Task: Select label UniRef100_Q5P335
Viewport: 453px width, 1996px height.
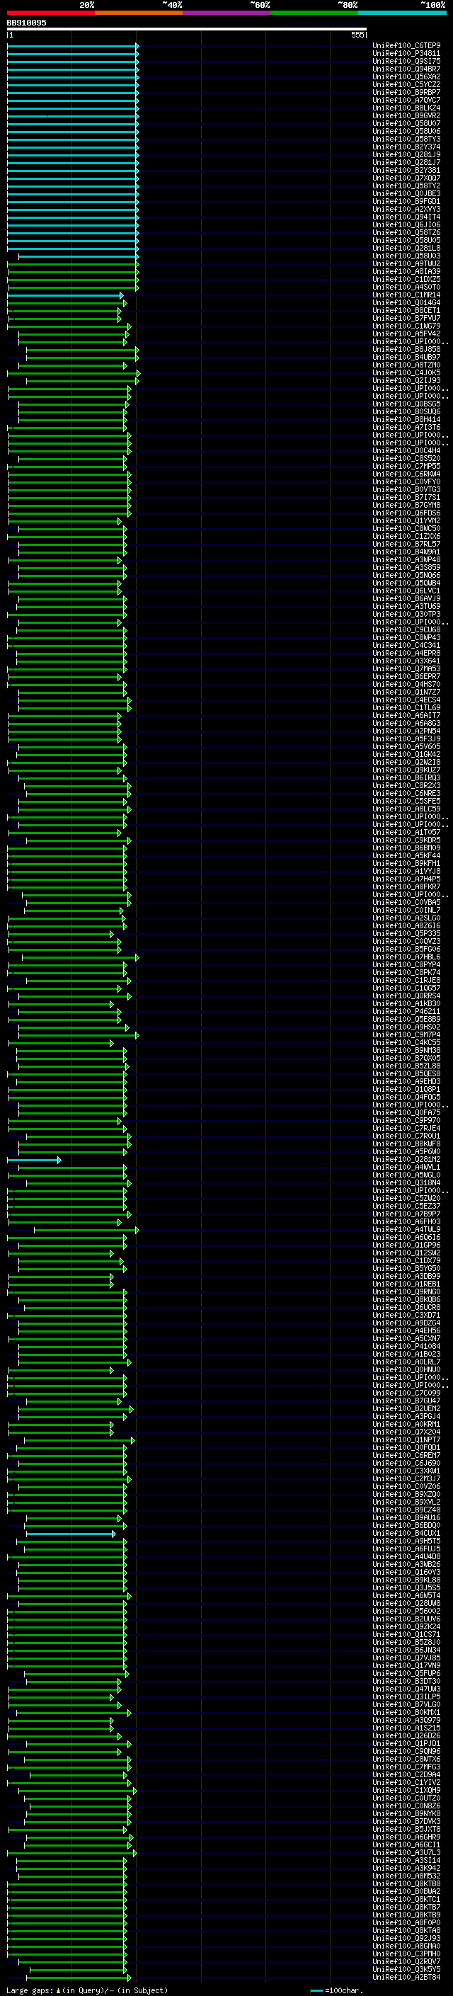Action: (406, 934)
